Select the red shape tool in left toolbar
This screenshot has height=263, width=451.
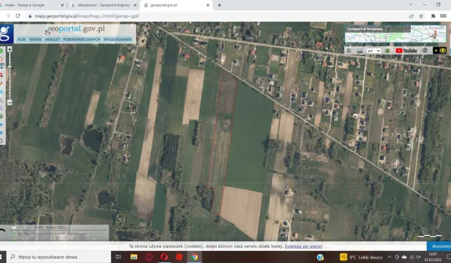1,75
